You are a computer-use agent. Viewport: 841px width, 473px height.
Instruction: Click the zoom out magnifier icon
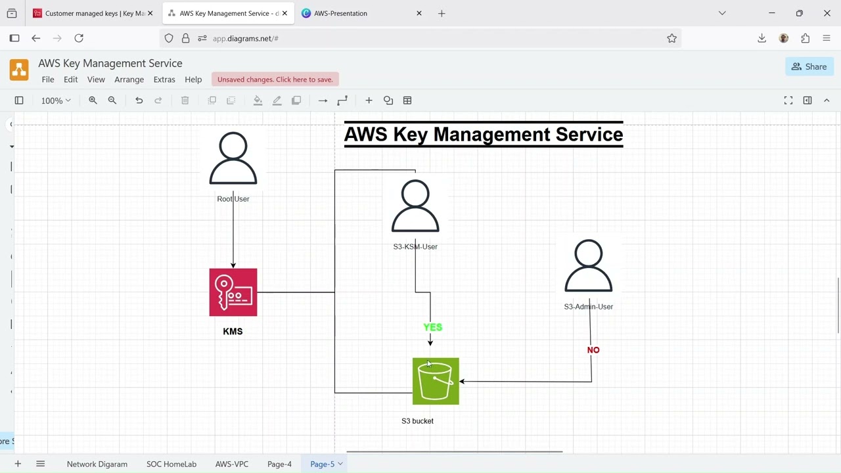[112, 101]
